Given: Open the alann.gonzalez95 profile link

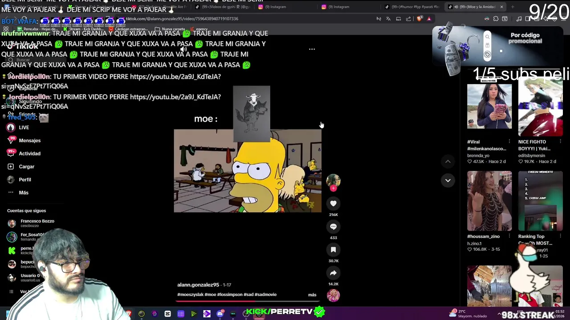Looking at the screenshot, I should click(x=198, y=285).
